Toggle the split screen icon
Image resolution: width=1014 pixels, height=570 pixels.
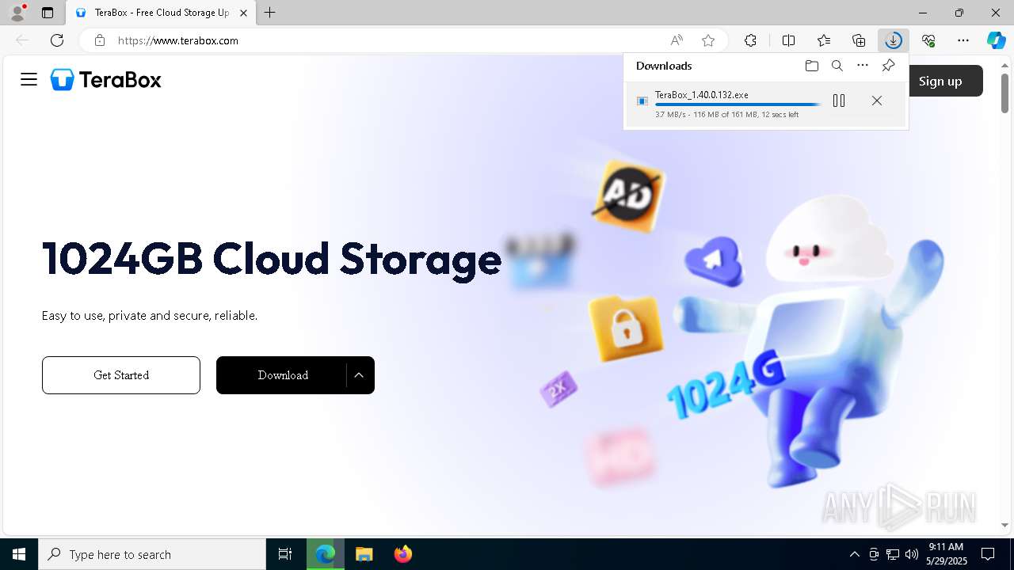pos(788,40)
